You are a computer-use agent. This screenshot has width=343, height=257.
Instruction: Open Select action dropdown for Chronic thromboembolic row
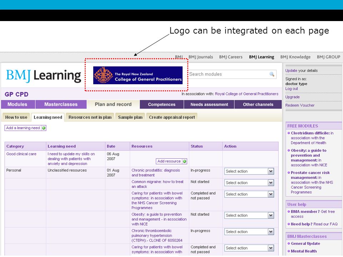coord(249,232)
